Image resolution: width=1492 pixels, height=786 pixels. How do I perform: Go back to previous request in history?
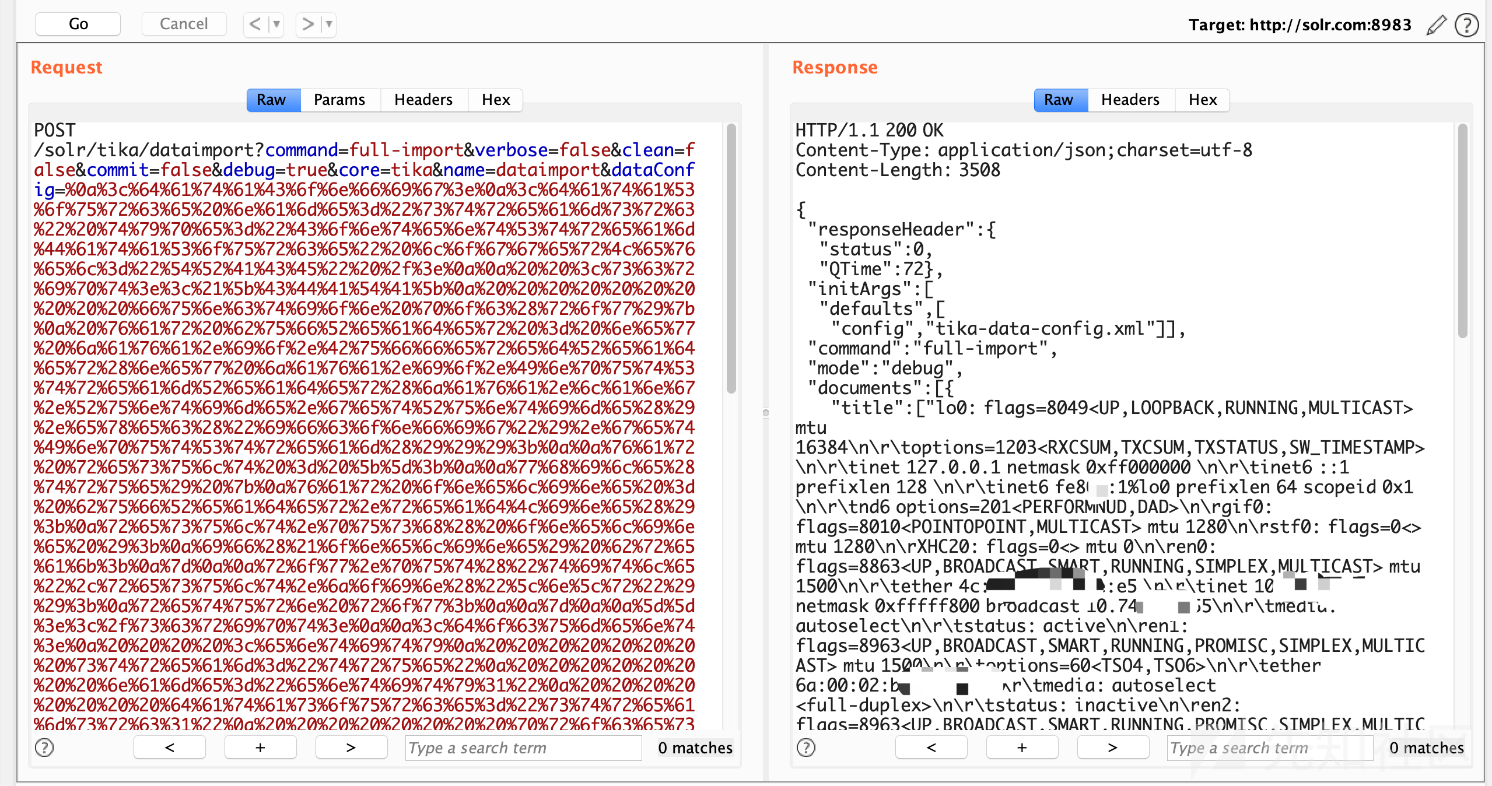pyautogui.click(x=255, y=24)
